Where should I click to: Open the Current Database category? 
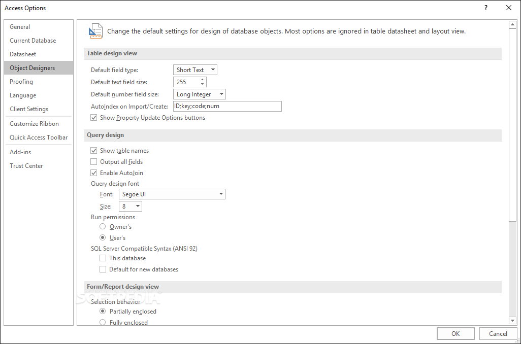pyautogui.click(x=39, y=41)
